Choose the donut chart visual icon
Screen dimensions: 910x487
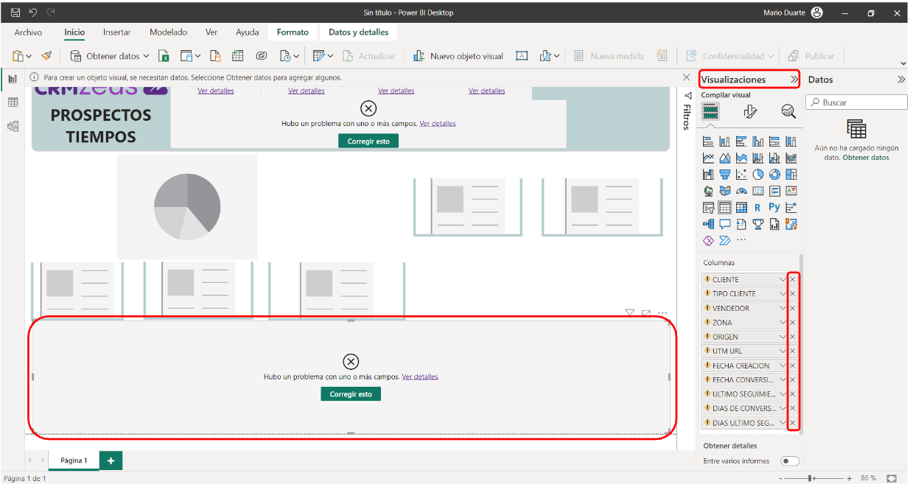tap(774, 175)
